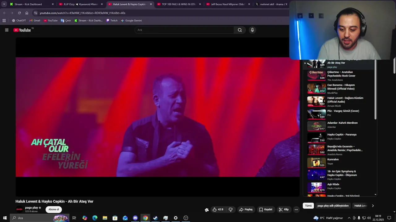Play 'Hayko Cepkin - Paranoya' playlist item
The height and width of the screenshot is (222, 396).
point(339,138)
